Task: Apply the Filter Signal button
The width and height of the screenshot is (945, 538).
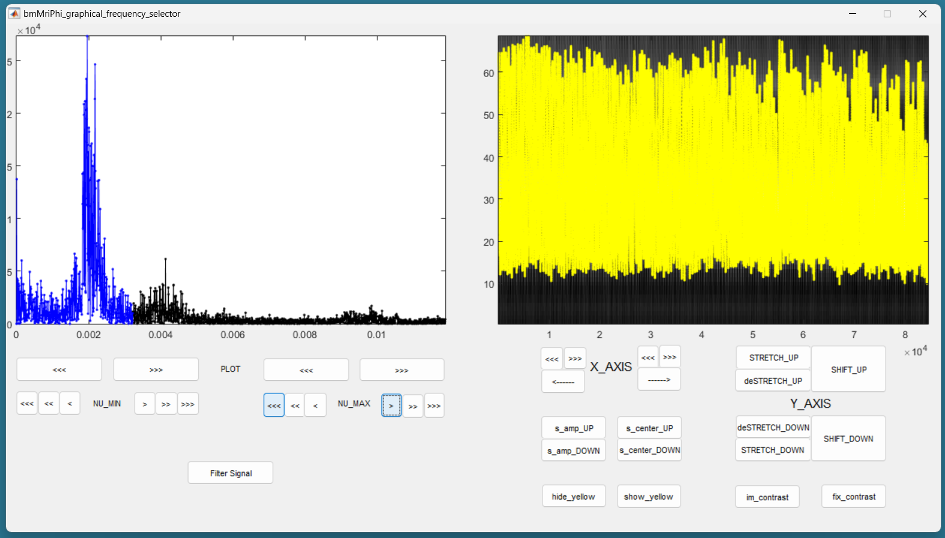Action: [231, 473]
